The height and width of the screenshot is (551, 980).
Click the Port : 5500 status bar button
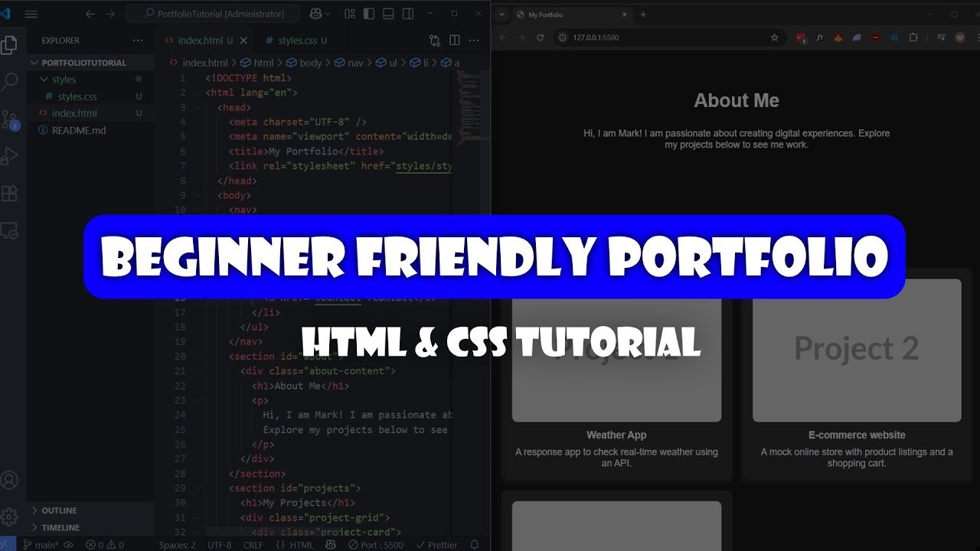coord(376,545)
